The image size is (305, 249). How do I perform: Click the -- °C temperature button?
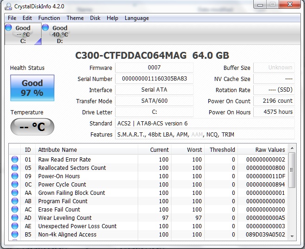tap(32, 127)
